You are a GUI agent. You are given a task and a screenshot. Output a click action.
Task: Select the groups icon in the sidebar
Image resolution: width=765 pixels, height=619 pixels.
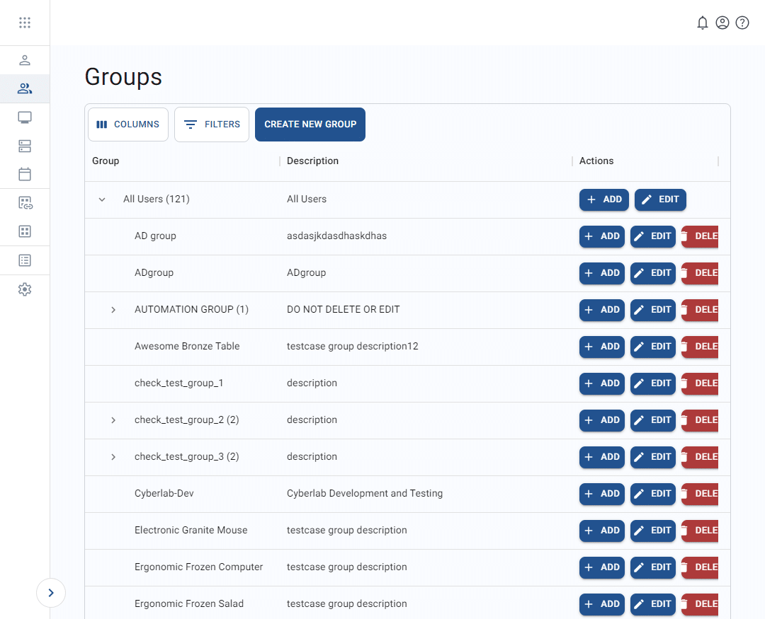(25, 88)
